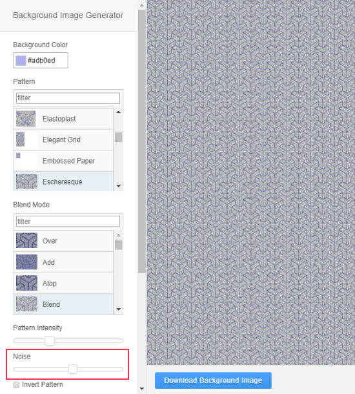The height and width of the screenshot is (394, 355).
Task: Click Download Background Image button
Action: [x=213, y=380]
